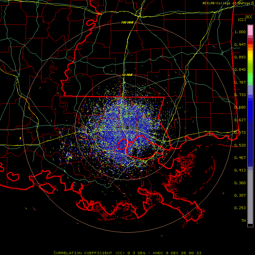Click the 00:23 timestamp

tap(195, 253)
